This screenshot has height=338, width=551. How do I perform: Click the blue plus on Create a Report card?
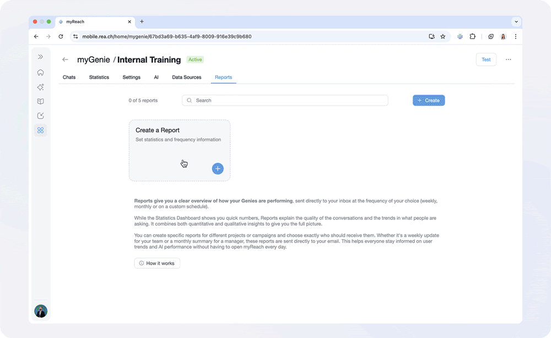[218, 168]
